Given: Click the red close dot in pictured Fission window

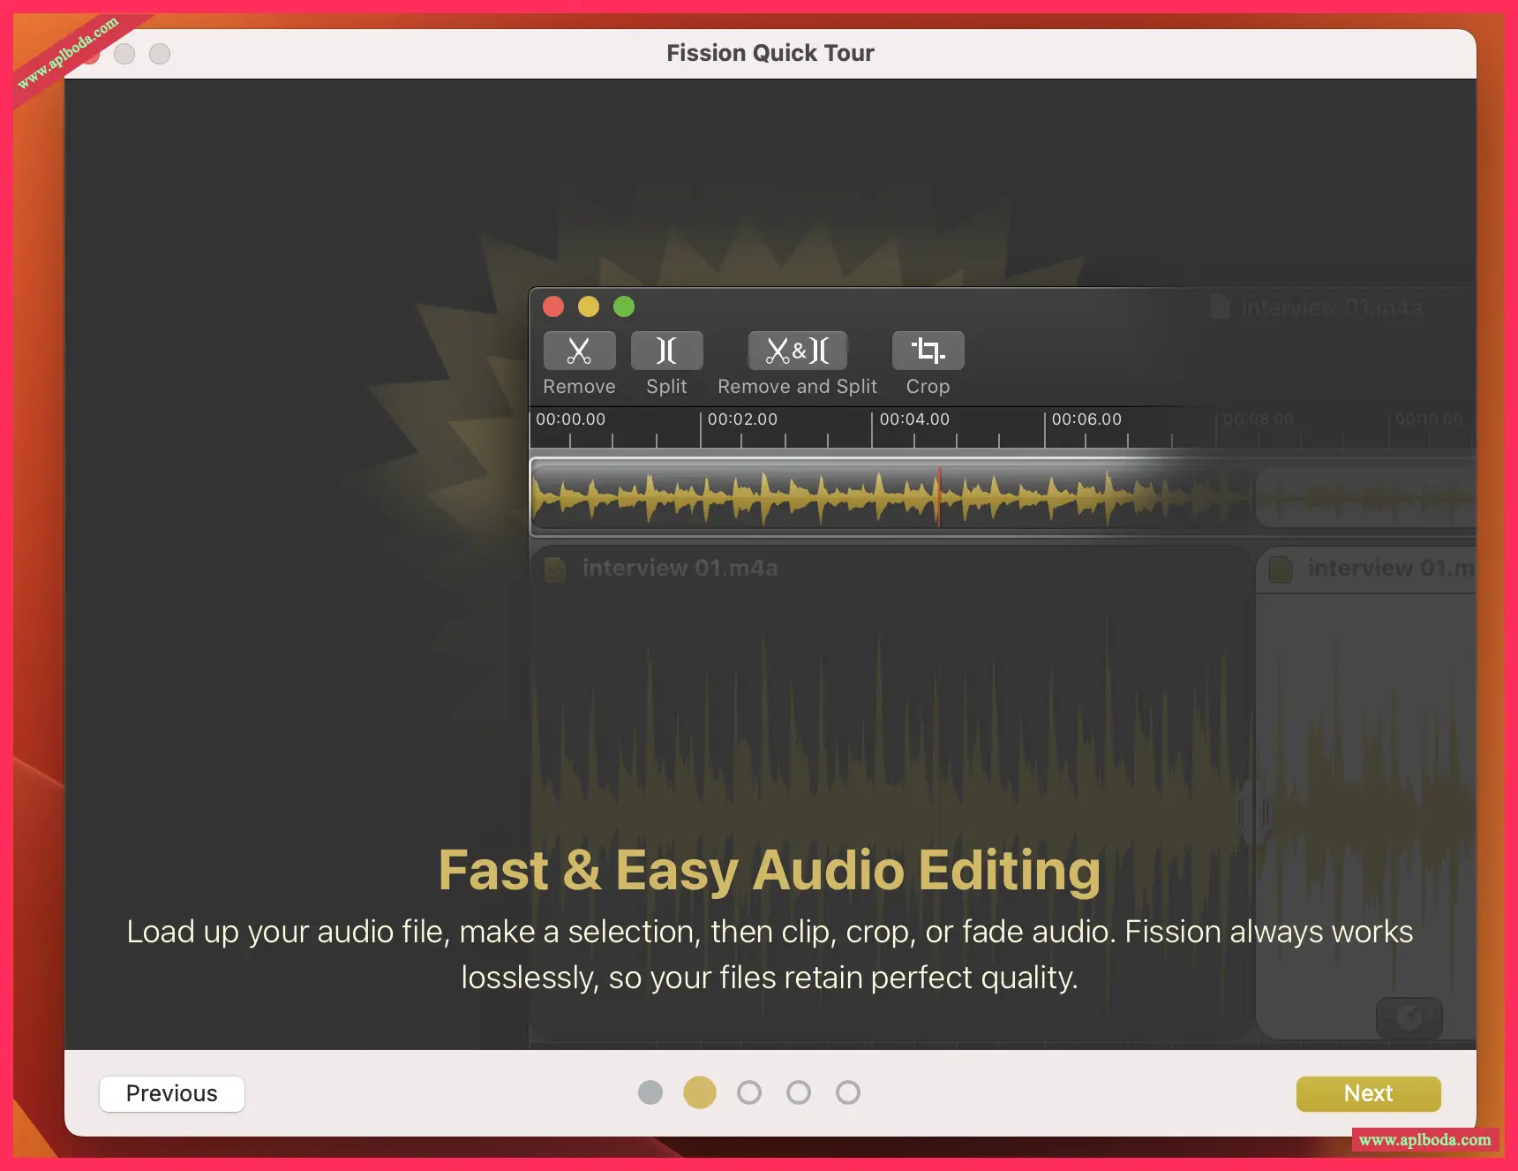Looking at the screenshot, I should coord(553,306).
